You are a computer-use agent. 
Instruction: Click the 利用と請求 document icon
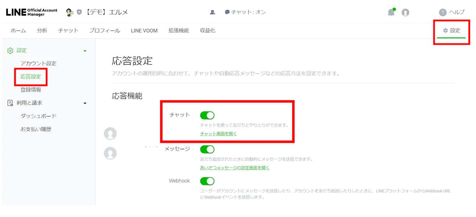click(x=10, y=103)
